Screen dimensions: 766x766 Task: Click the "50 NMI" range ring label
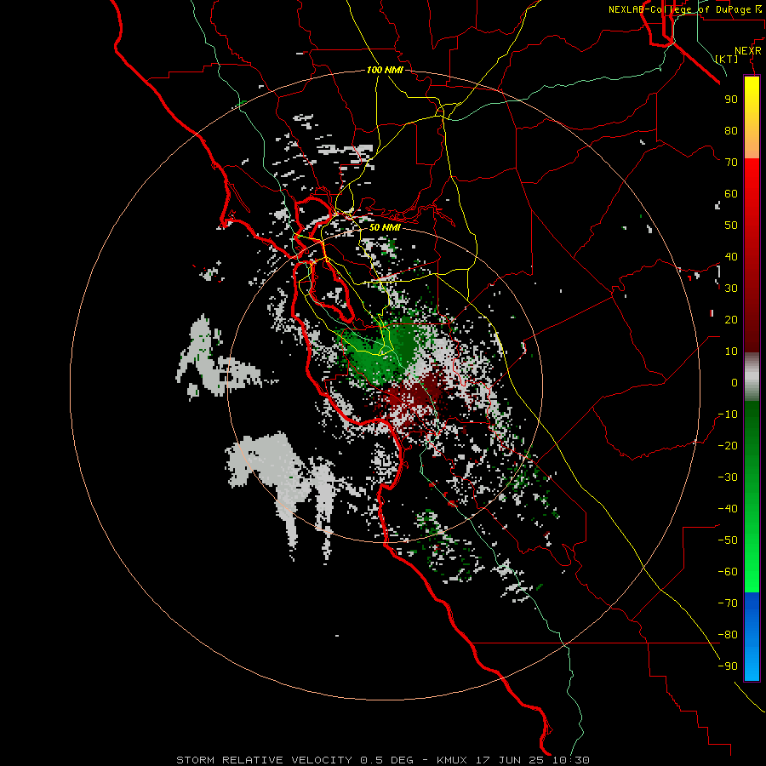tap(385, 227)
